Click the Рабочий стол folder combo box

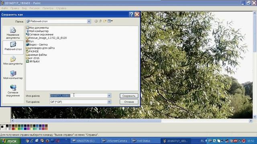point(58,21)
